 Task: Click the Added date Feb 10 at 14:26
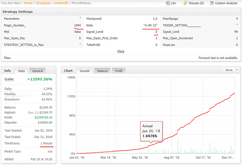pyautogui.click(x=41, y=159)
